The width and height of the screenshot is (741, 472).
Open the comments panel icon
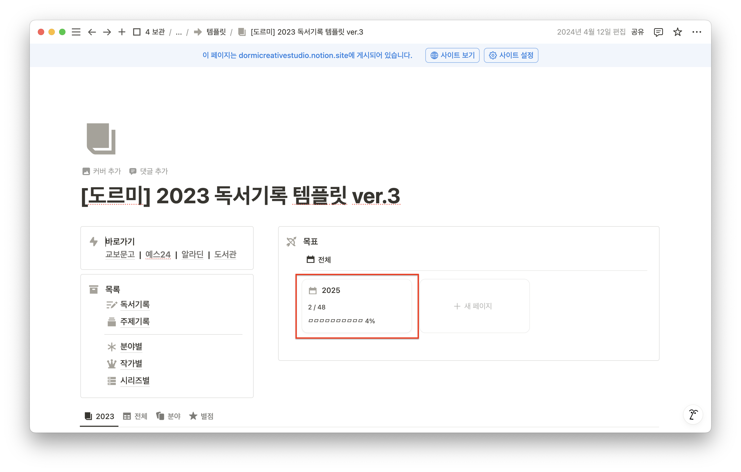point(658,32)
